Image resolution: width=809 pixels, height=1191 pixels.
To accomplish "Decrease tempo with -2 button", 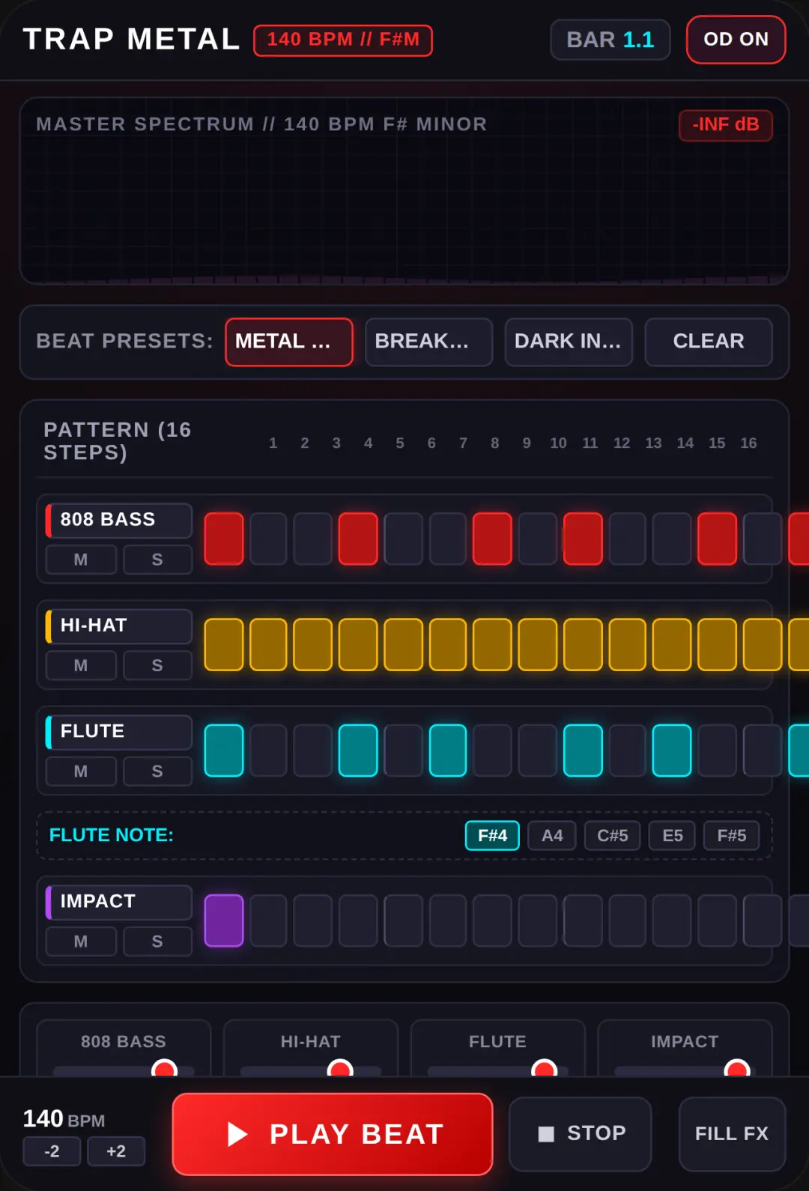I will pyautogui.click(x=52, y=1151).
